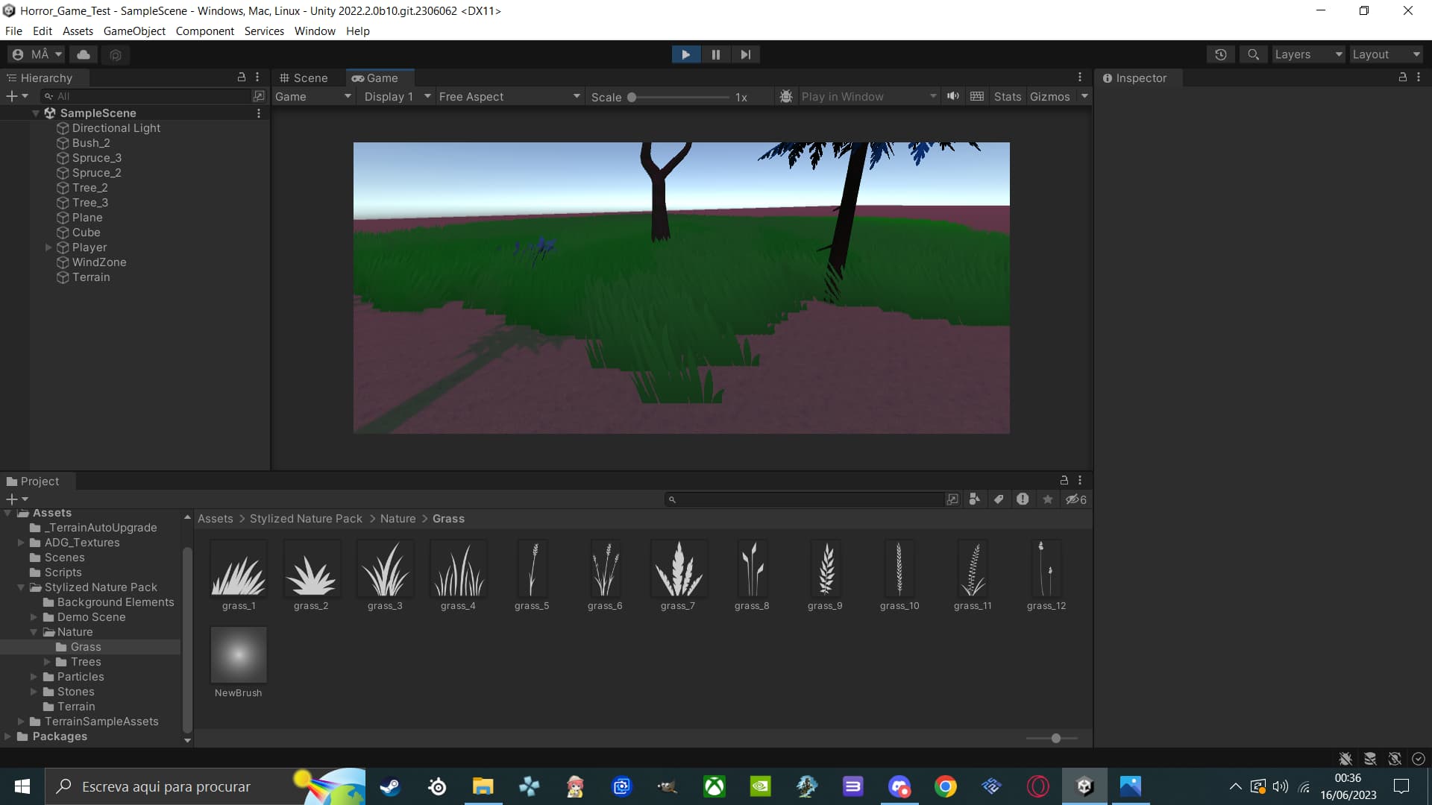Click the Pause button in the toolbar

pos(715,54)
